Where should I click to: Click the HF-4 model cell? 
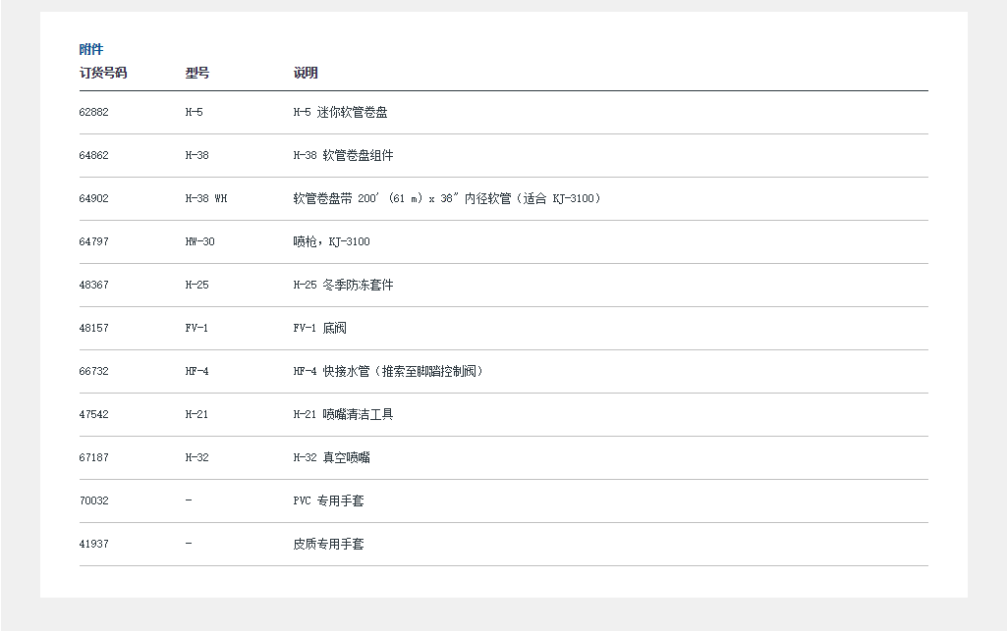coord(197,372)
